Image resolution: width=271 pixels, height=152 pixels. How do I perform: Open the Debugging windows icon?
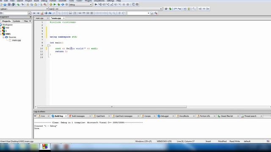133,5
